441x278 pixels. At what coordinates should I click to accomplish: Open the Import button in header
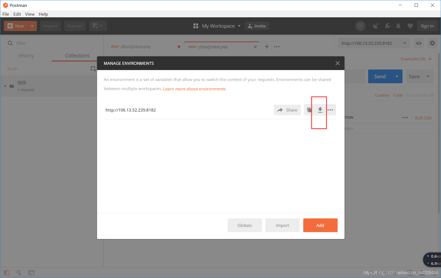pyautogui.click(x=50, y=26)
